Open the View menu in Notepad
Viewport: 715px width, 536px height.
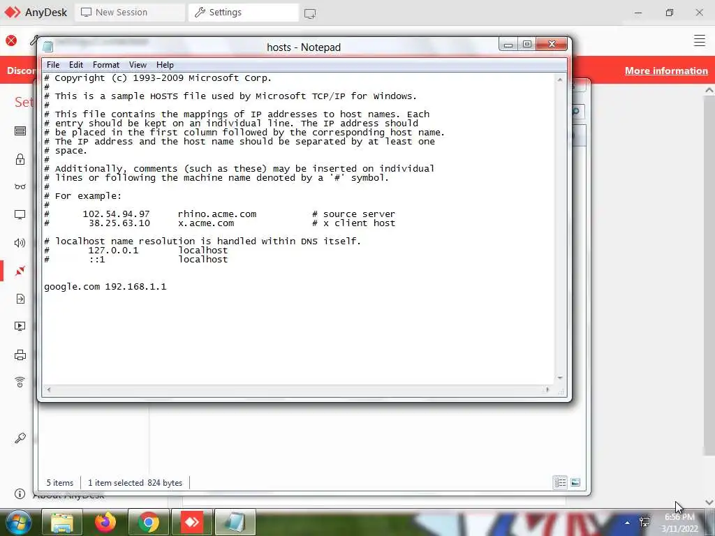[x=138, y=65]
